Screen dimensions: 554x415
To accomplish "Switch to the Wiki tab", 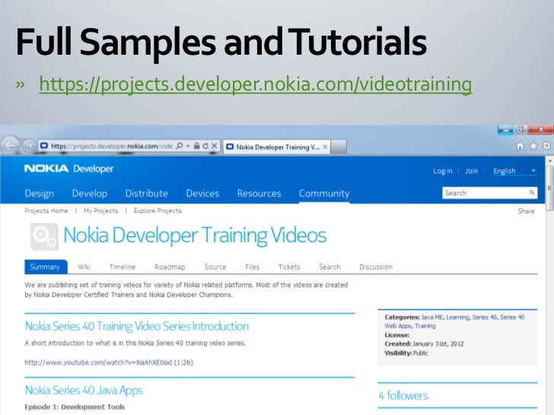I will click(x=84, y=267).
